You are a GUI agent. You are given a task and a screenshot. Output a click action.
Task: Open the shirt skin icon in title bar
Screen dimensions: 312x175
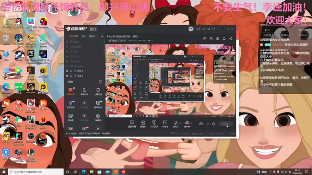(213, 29)
